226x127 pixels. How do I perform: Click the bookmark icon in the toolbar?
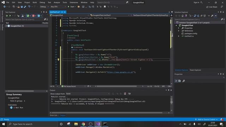click(x=105, y=7)
